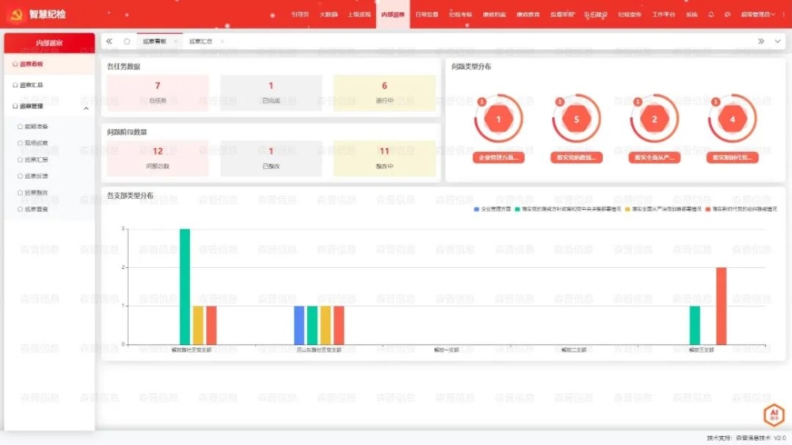This screenshot has height=445, width=792.
Task: Open 巡察汇总 in the left sidebar
Action: click(32, 85)
